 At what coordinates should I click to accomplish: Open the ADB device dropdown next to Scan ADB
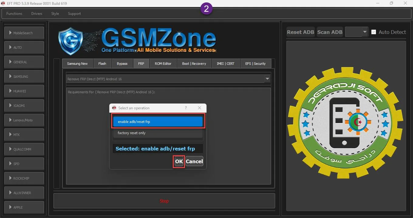[364, 32]
